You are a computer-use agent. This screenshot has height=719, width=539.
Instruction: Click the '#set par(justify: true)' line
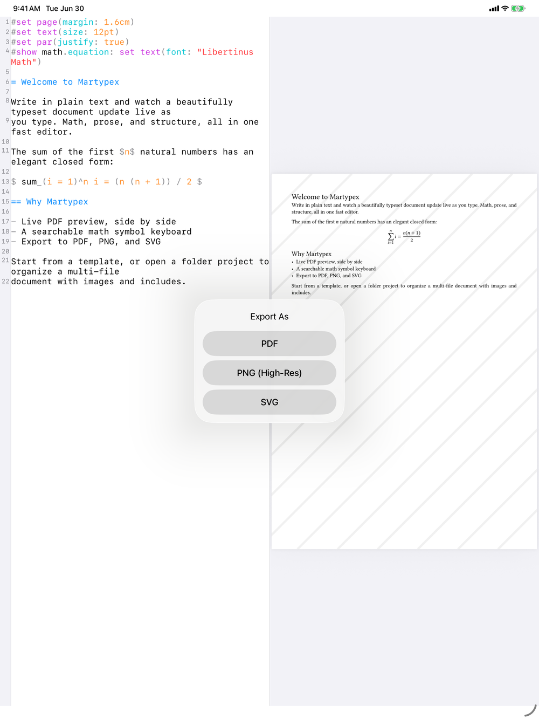(x=70, y=42)
